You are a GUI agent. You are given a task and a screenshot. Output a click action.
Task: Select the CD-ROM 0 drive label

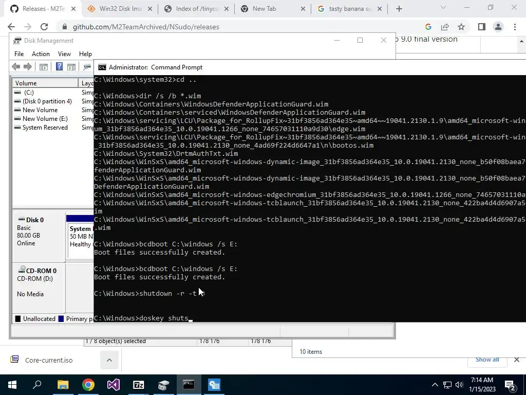point(39,287)
